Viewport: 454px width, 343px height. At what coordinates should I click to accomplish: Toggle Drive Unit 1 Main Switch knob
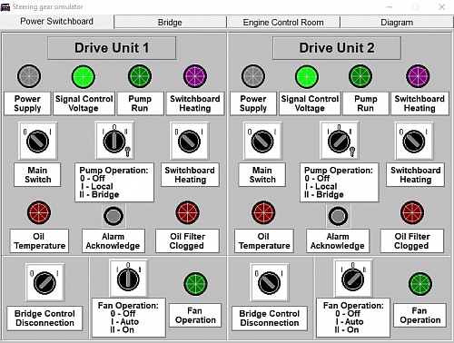(x=38, y=141)
